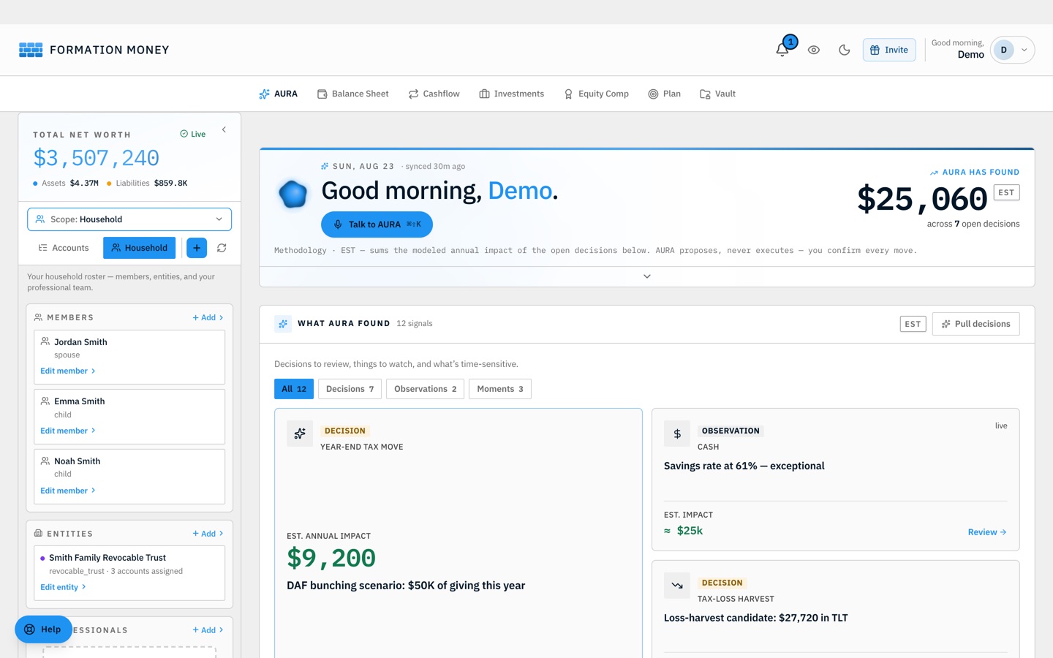Click Talk to AURA button

(377, 224)
